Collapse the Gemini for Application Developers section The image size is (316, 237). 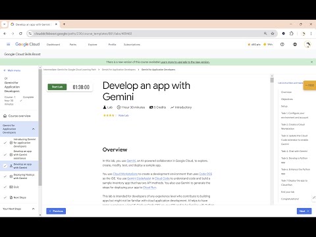[x=34, y=129]
